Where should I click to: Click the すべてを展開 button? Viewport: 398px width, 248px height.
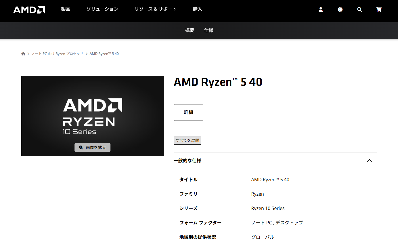pos(187,140)
